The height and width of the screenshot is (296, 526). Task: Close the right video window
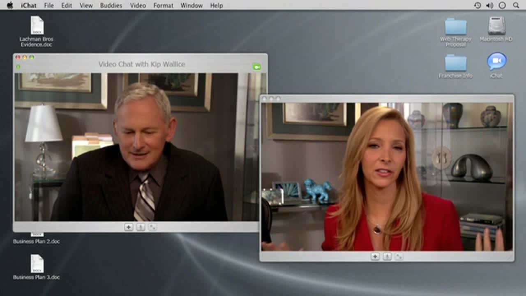264,99
